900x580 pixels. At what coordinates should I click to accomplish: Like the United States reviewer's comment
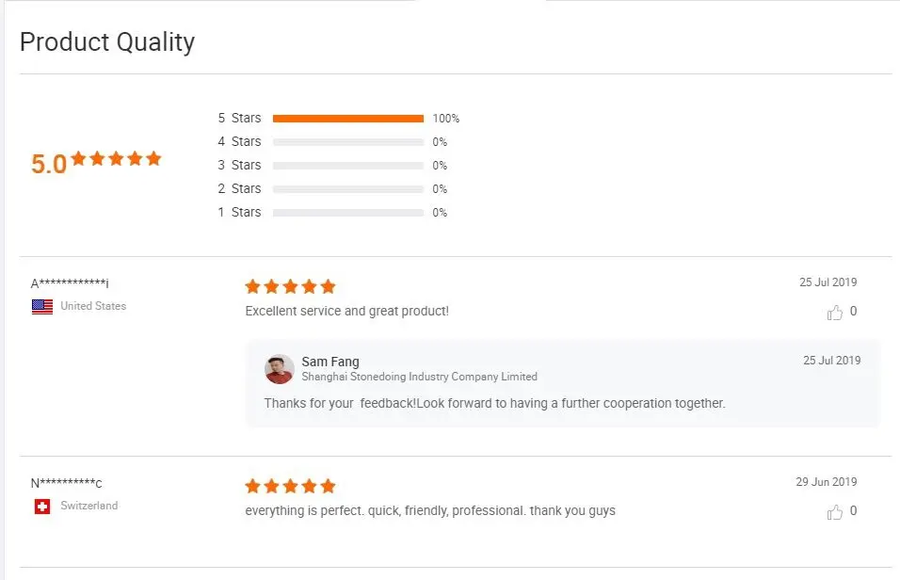tap(835, 313)
